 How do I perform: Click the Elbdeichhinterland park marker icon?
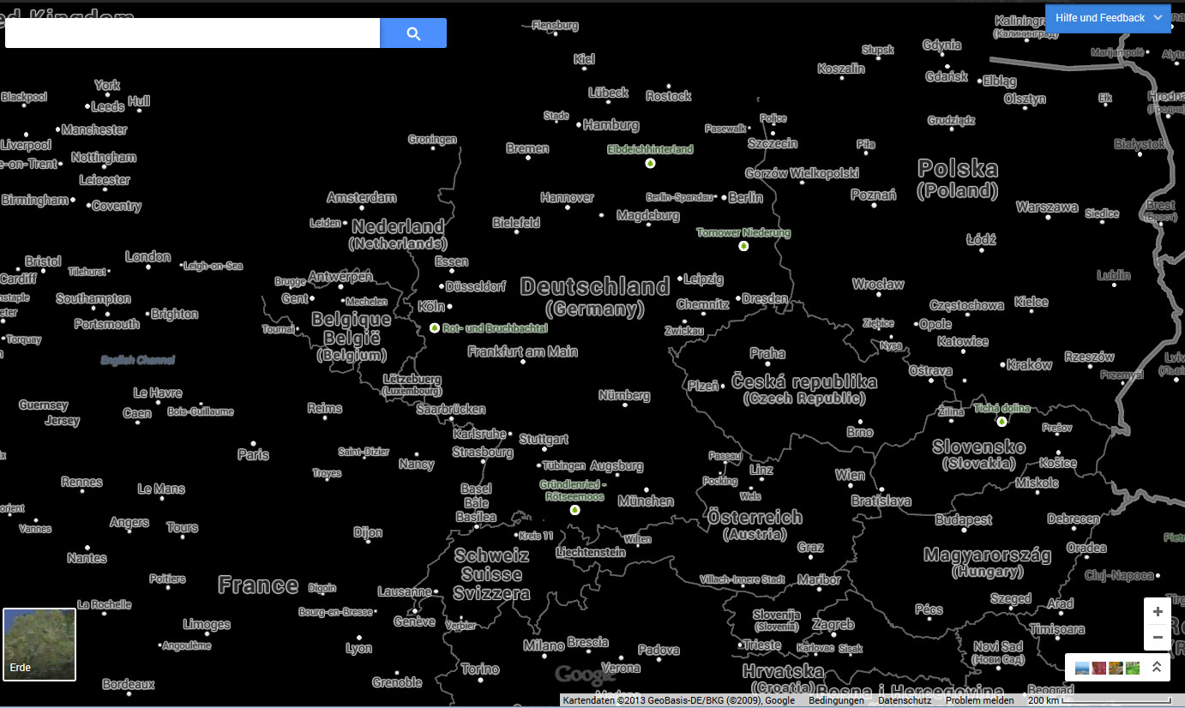click(650, 163)
